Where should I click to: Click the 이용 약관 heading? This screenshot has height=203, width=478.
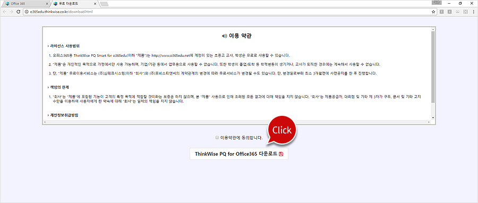(240, 36)
